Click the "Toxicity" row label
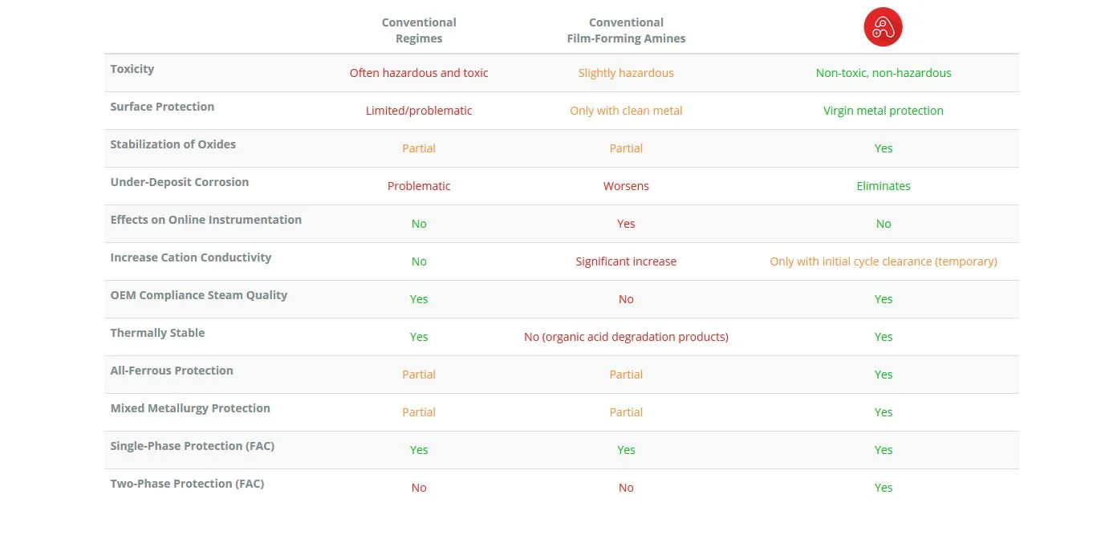This screenshot has width=1105, height=535. (132, 69)
